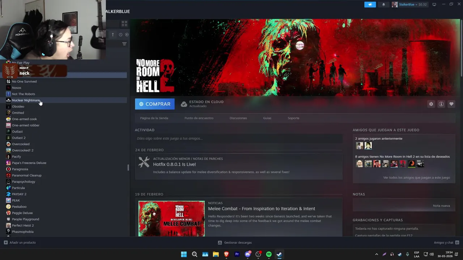
Task: Click Ver todos los amigos que juegan link
Action: [x=417, y=178]
